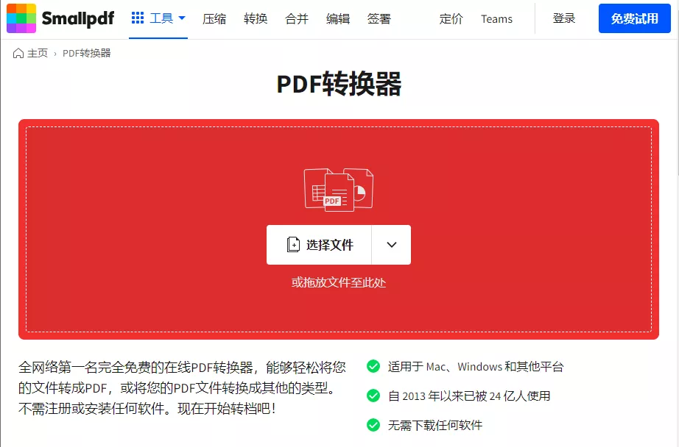
Task: Click the 或拖放文件至此处 text
Action: tap(339, 283)
